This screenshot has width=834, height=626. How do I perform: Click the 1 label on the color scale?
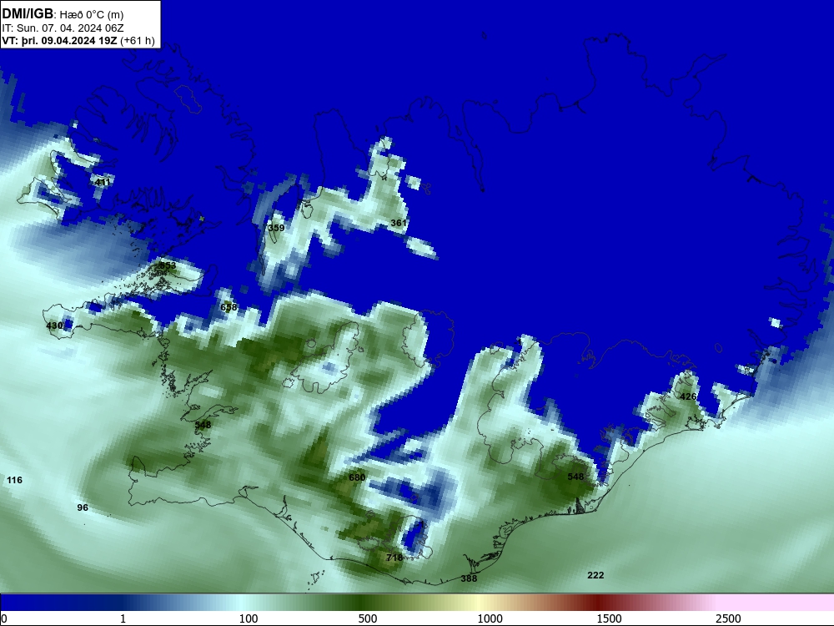coord(123,618)
